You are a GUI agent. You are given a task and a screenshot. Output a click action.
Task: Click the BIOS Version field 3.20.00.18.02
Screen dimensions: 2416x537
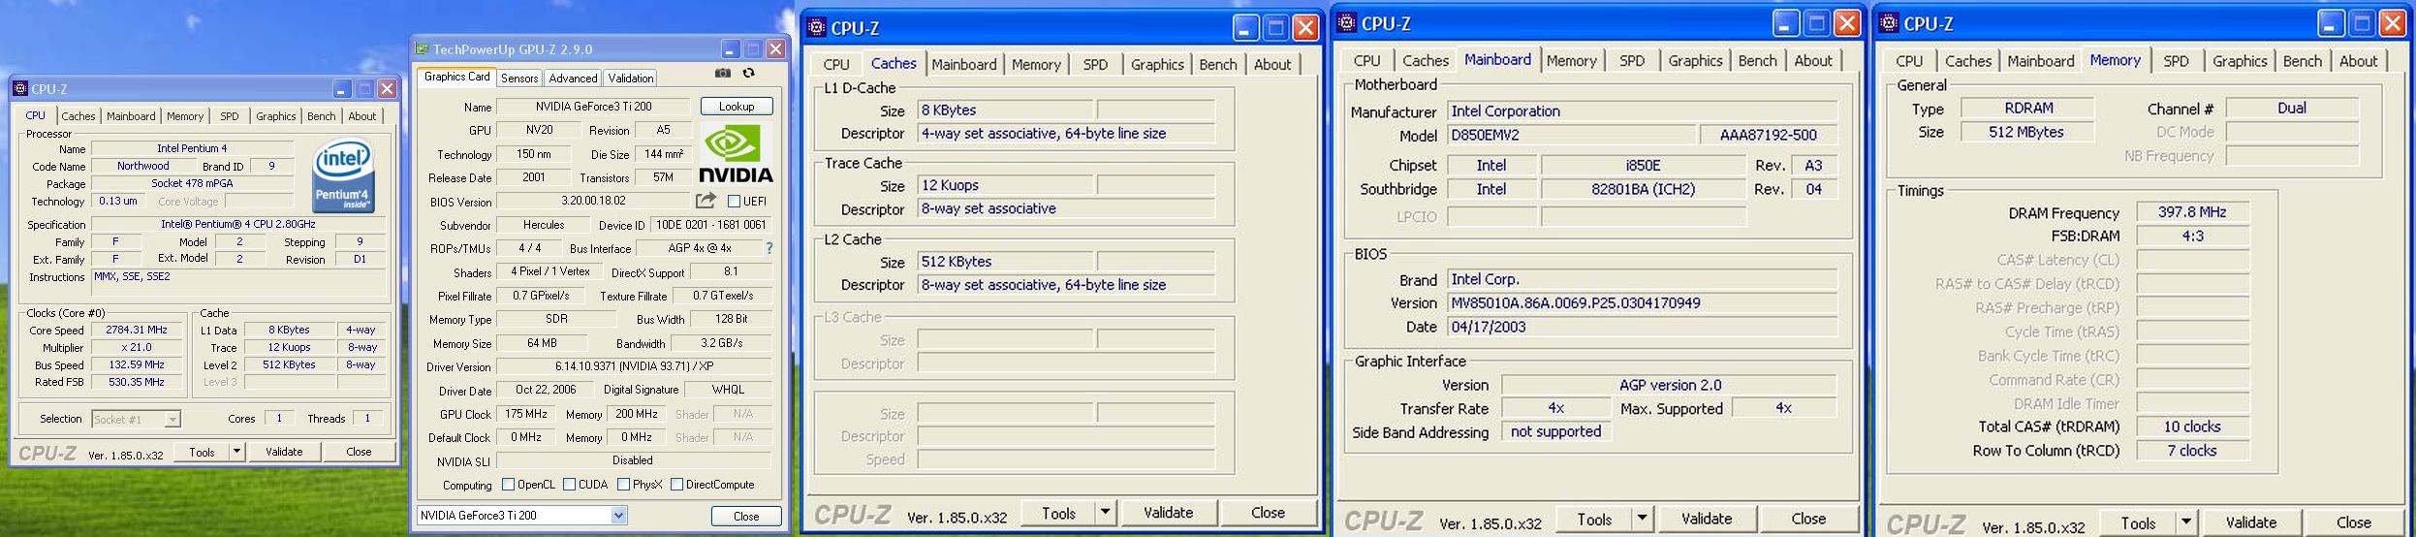(x=593, y=201)
